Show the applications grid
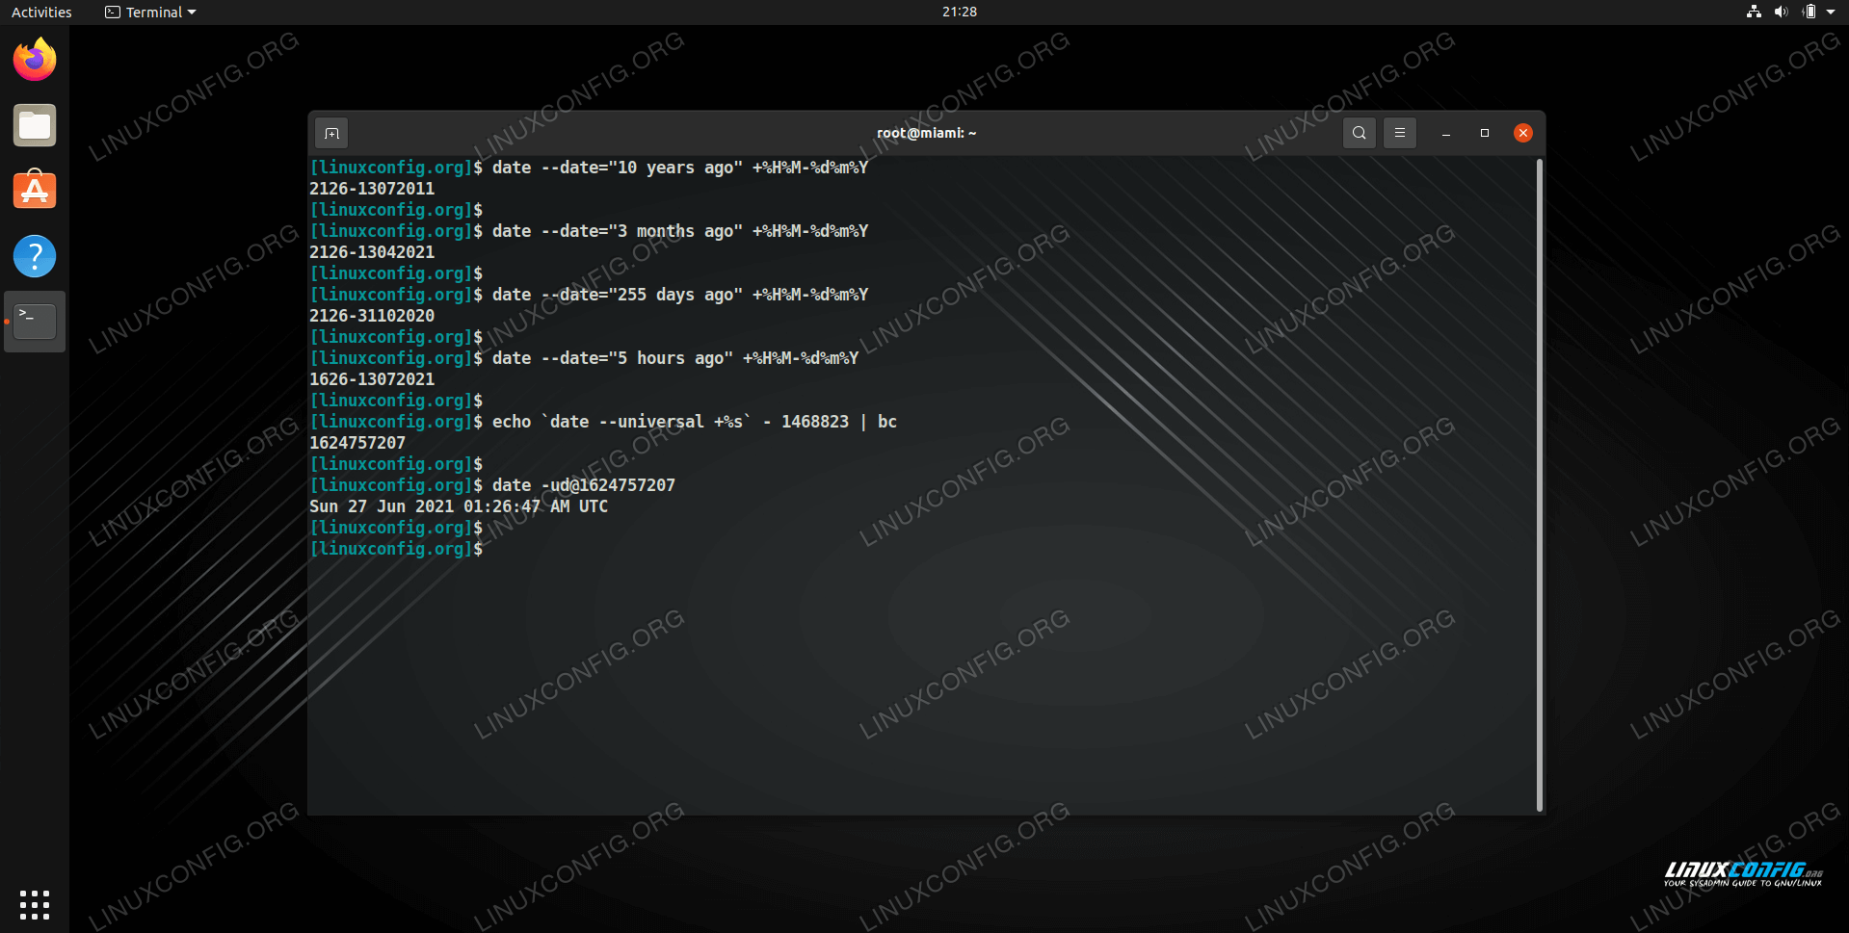 click(35, 904)
